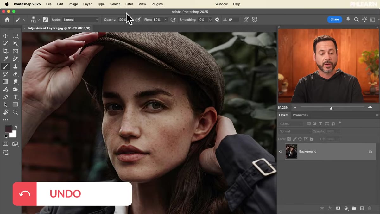Click the foreground color swatch
This screenshot has height=214, width=380.
[8, 129]
